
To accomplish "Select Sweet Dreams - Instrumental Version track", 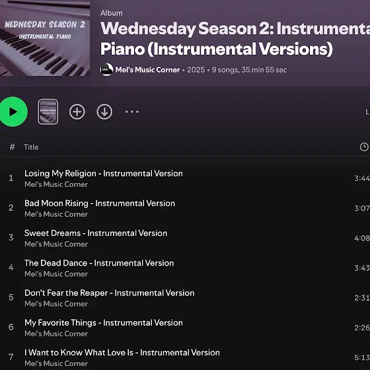I will (96, 233).
